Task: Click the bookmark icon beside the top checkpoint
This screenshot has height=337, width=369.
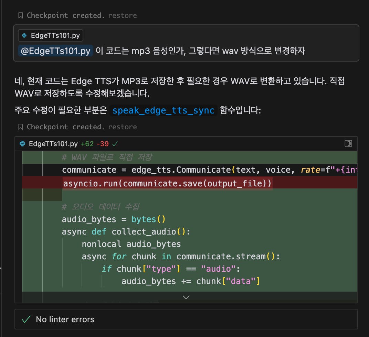Action: pyautogui.click(x=21, y=15)
